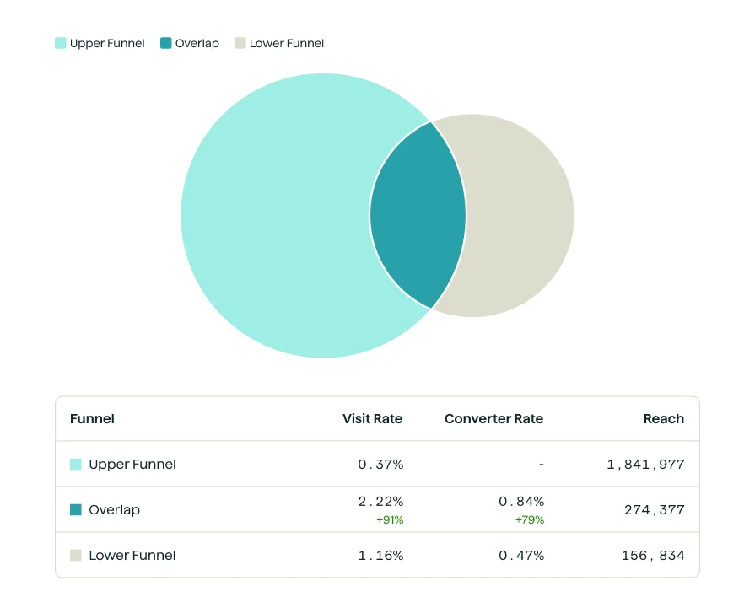This screenshot has width=755, height=613.
Task: Click the Funnel column header
Action: (x=92, y=418)
